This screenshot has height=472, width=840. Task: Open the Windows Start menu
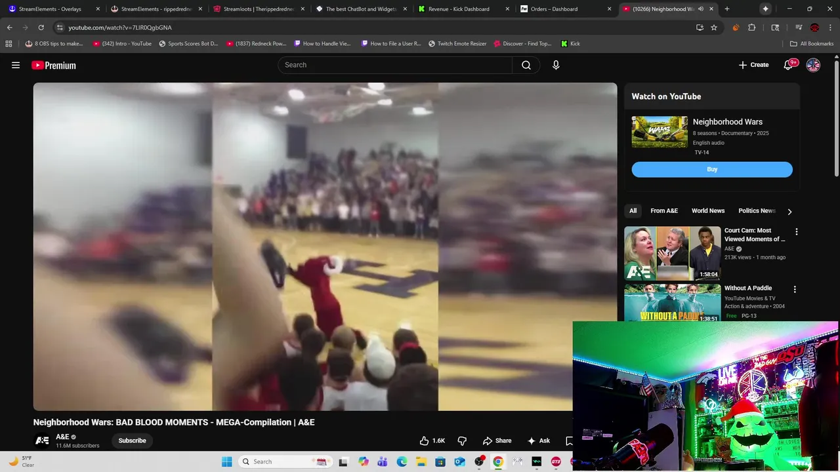point(226,462)
